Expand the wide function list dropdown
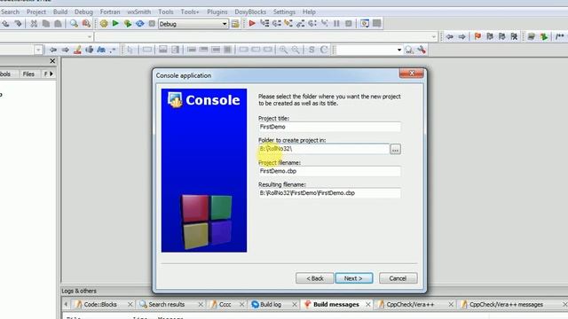568x319 pixels. click(434, 36)
